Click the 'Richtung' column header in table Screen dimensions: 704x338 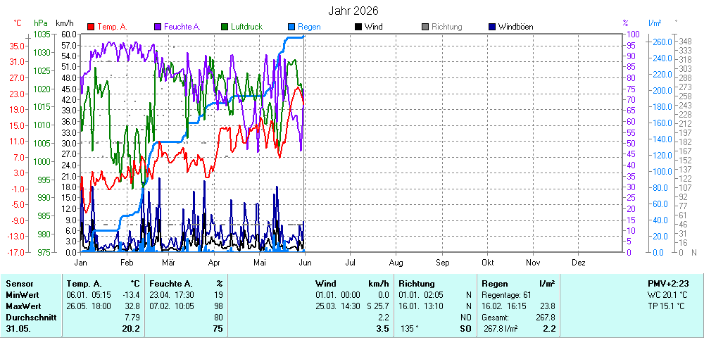tap(417, 284)
